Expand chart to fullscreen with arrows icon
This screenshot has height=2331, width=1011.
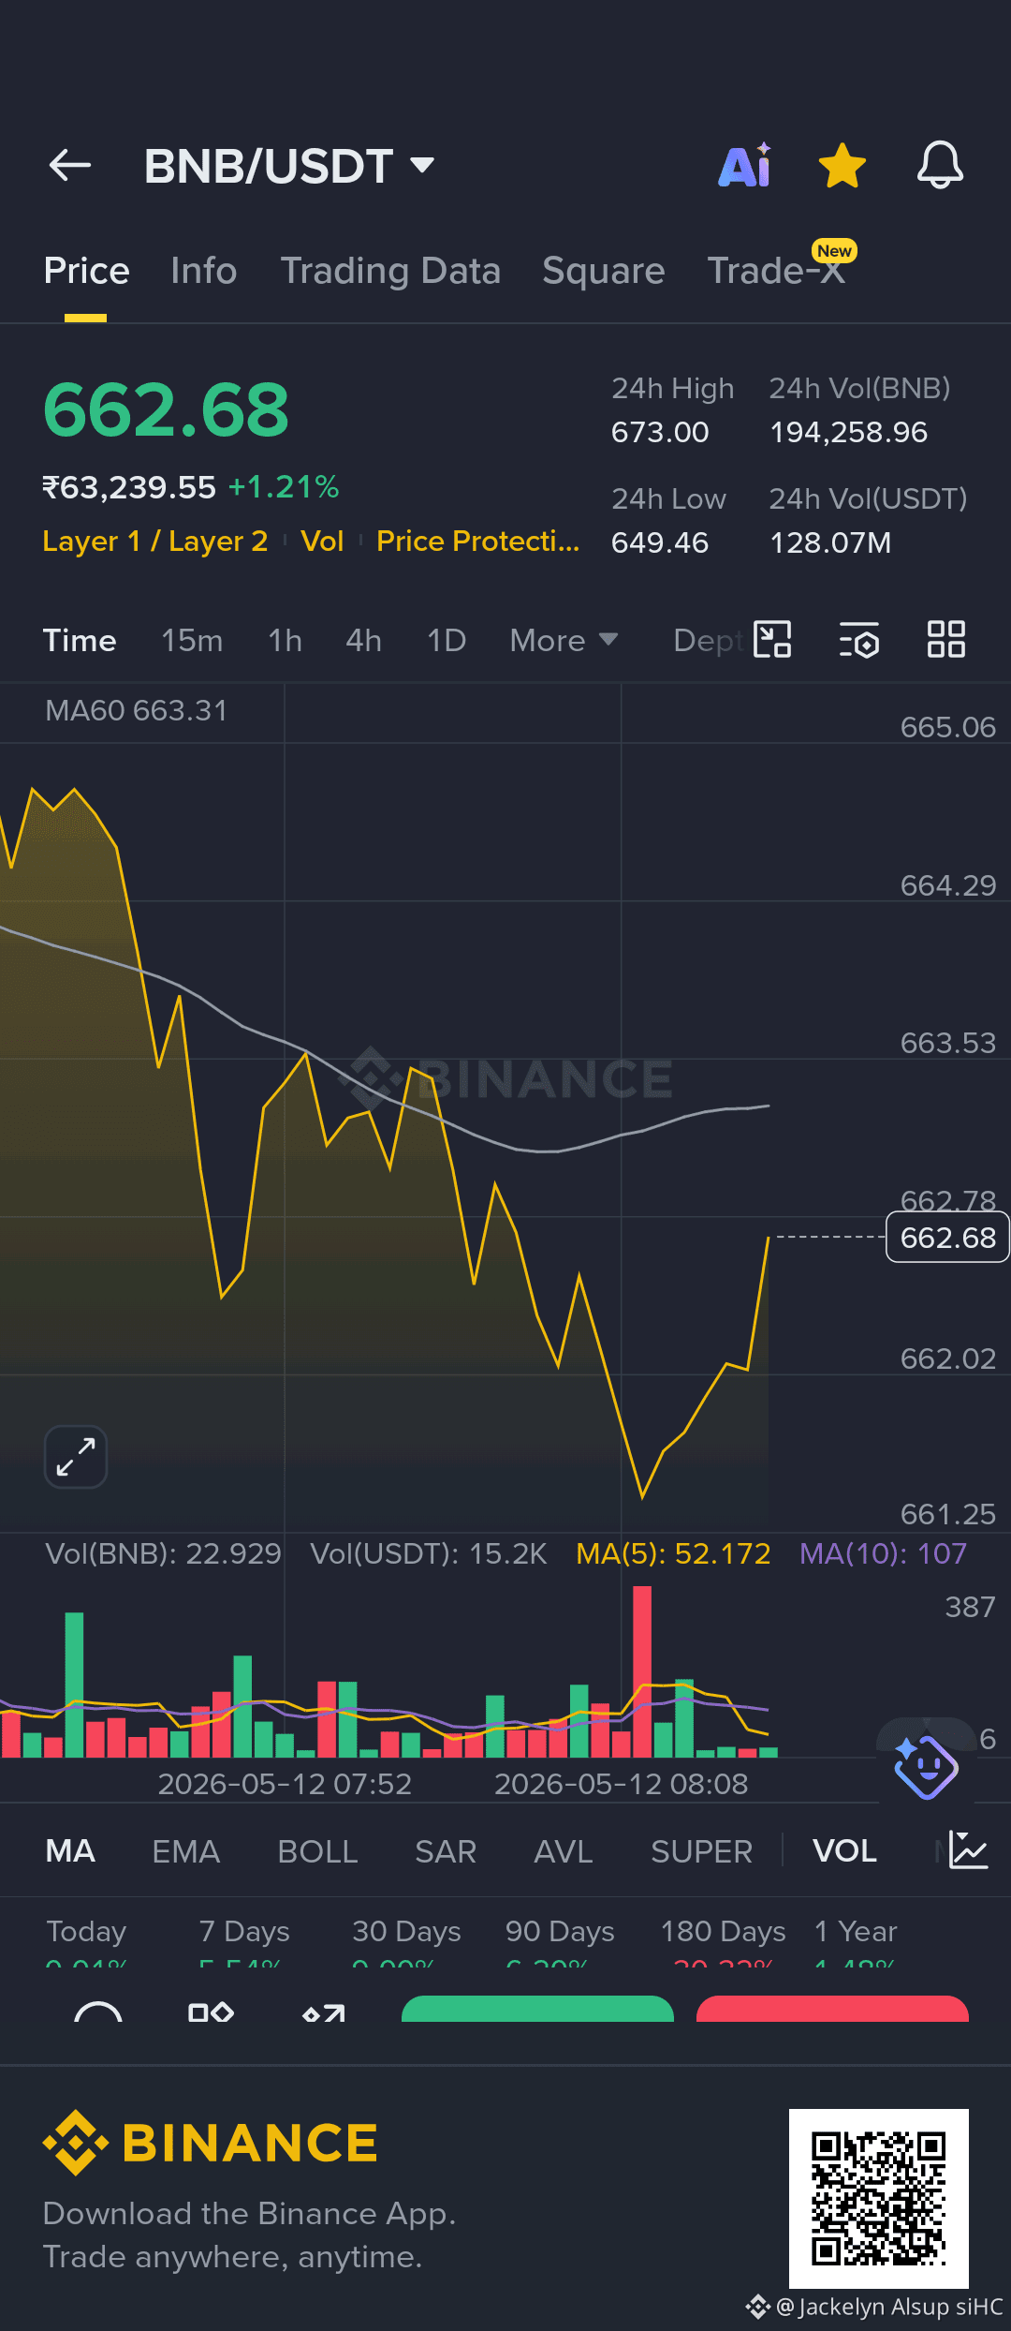(76, 1457)
